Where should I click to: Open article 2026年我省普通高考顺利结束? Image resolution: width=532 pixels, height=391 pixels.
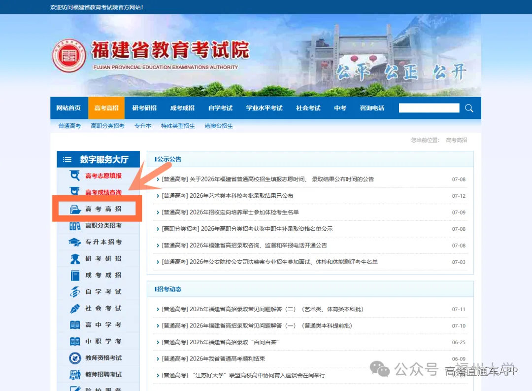pyautogui.click(x=213, y=359)
